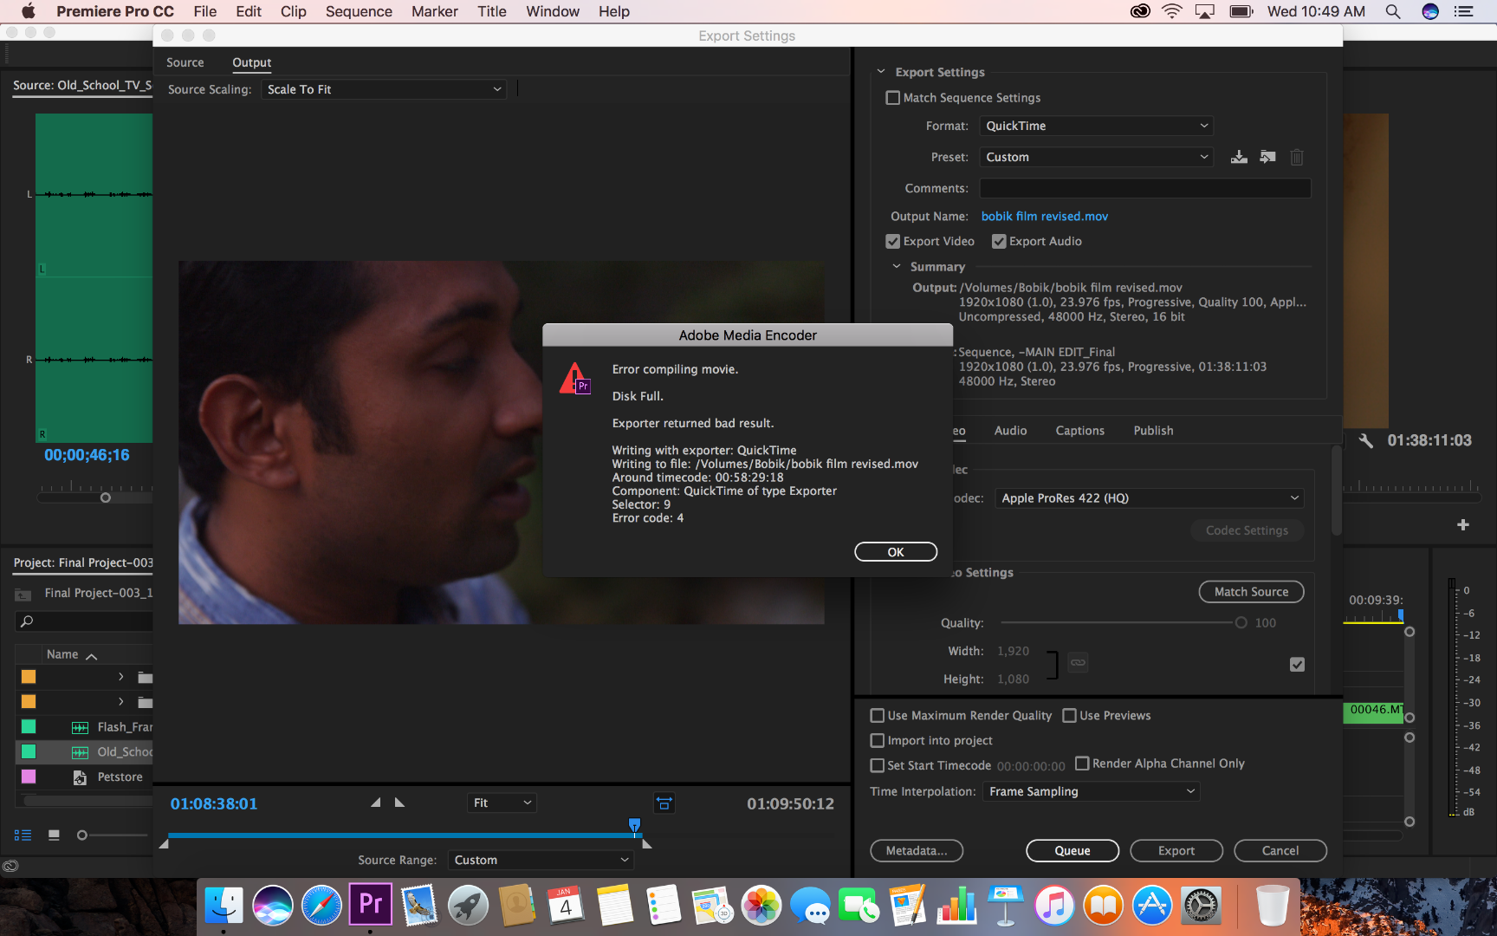Click the Cancel button
This screenshot has height=936, width=1497.
pyautogui.click(x=1280, y=851)
